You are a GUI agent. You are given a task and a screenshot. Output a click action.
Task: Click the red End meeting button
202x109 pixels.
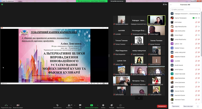162,106
